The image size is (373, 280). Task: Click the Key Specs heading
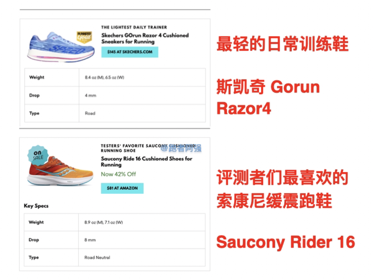(36, 206)
